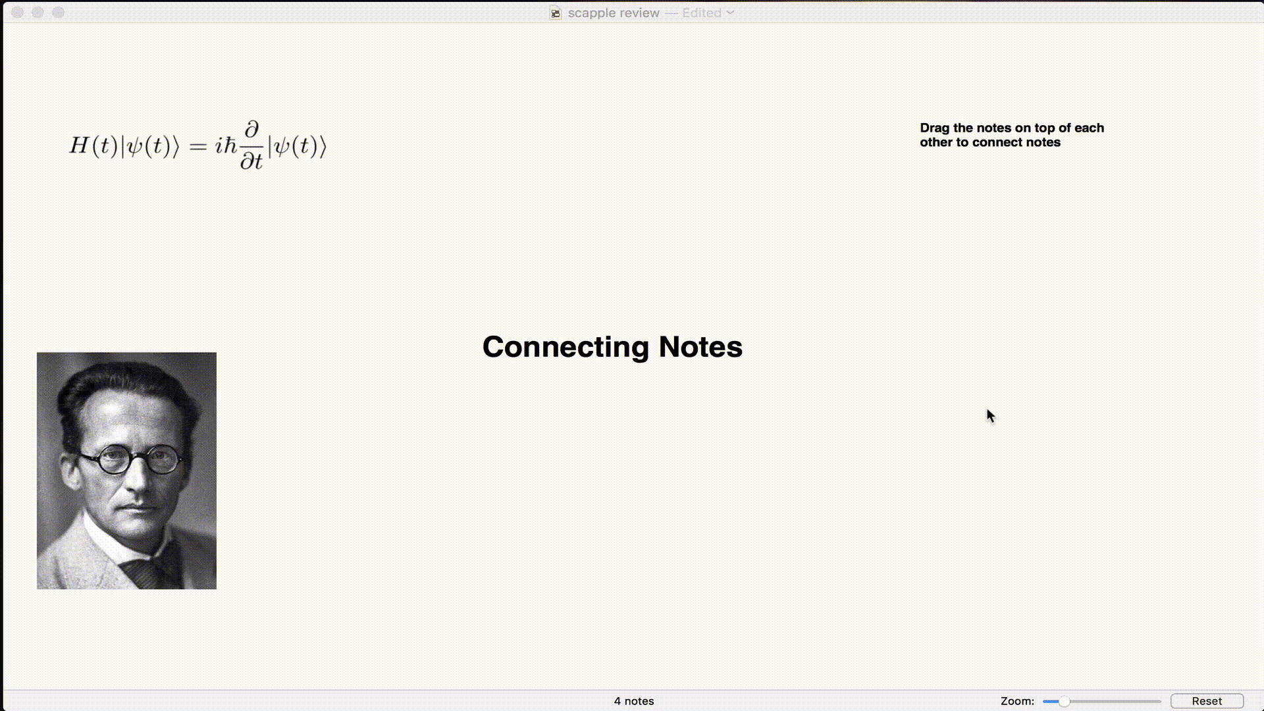This screenshot has height=711, width=1264.
Task: Click the gray fullscreen window button
Action: [58, 13]
